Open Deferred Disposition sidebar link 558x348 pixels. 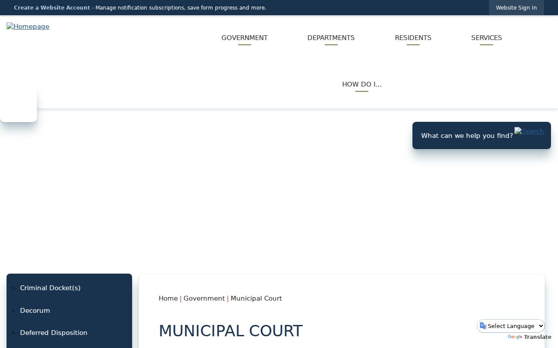(x=54, y=333)
